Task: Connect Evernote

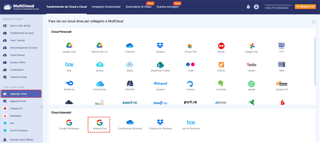Action: click(221, 86)
